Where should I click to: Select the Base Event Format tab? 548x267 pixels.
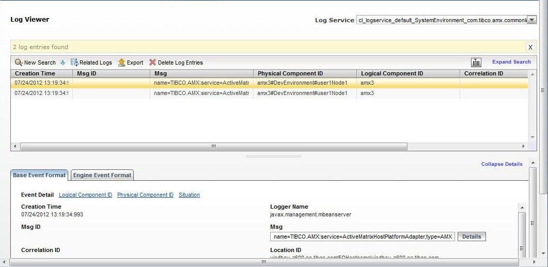click(x=39, y=175)
